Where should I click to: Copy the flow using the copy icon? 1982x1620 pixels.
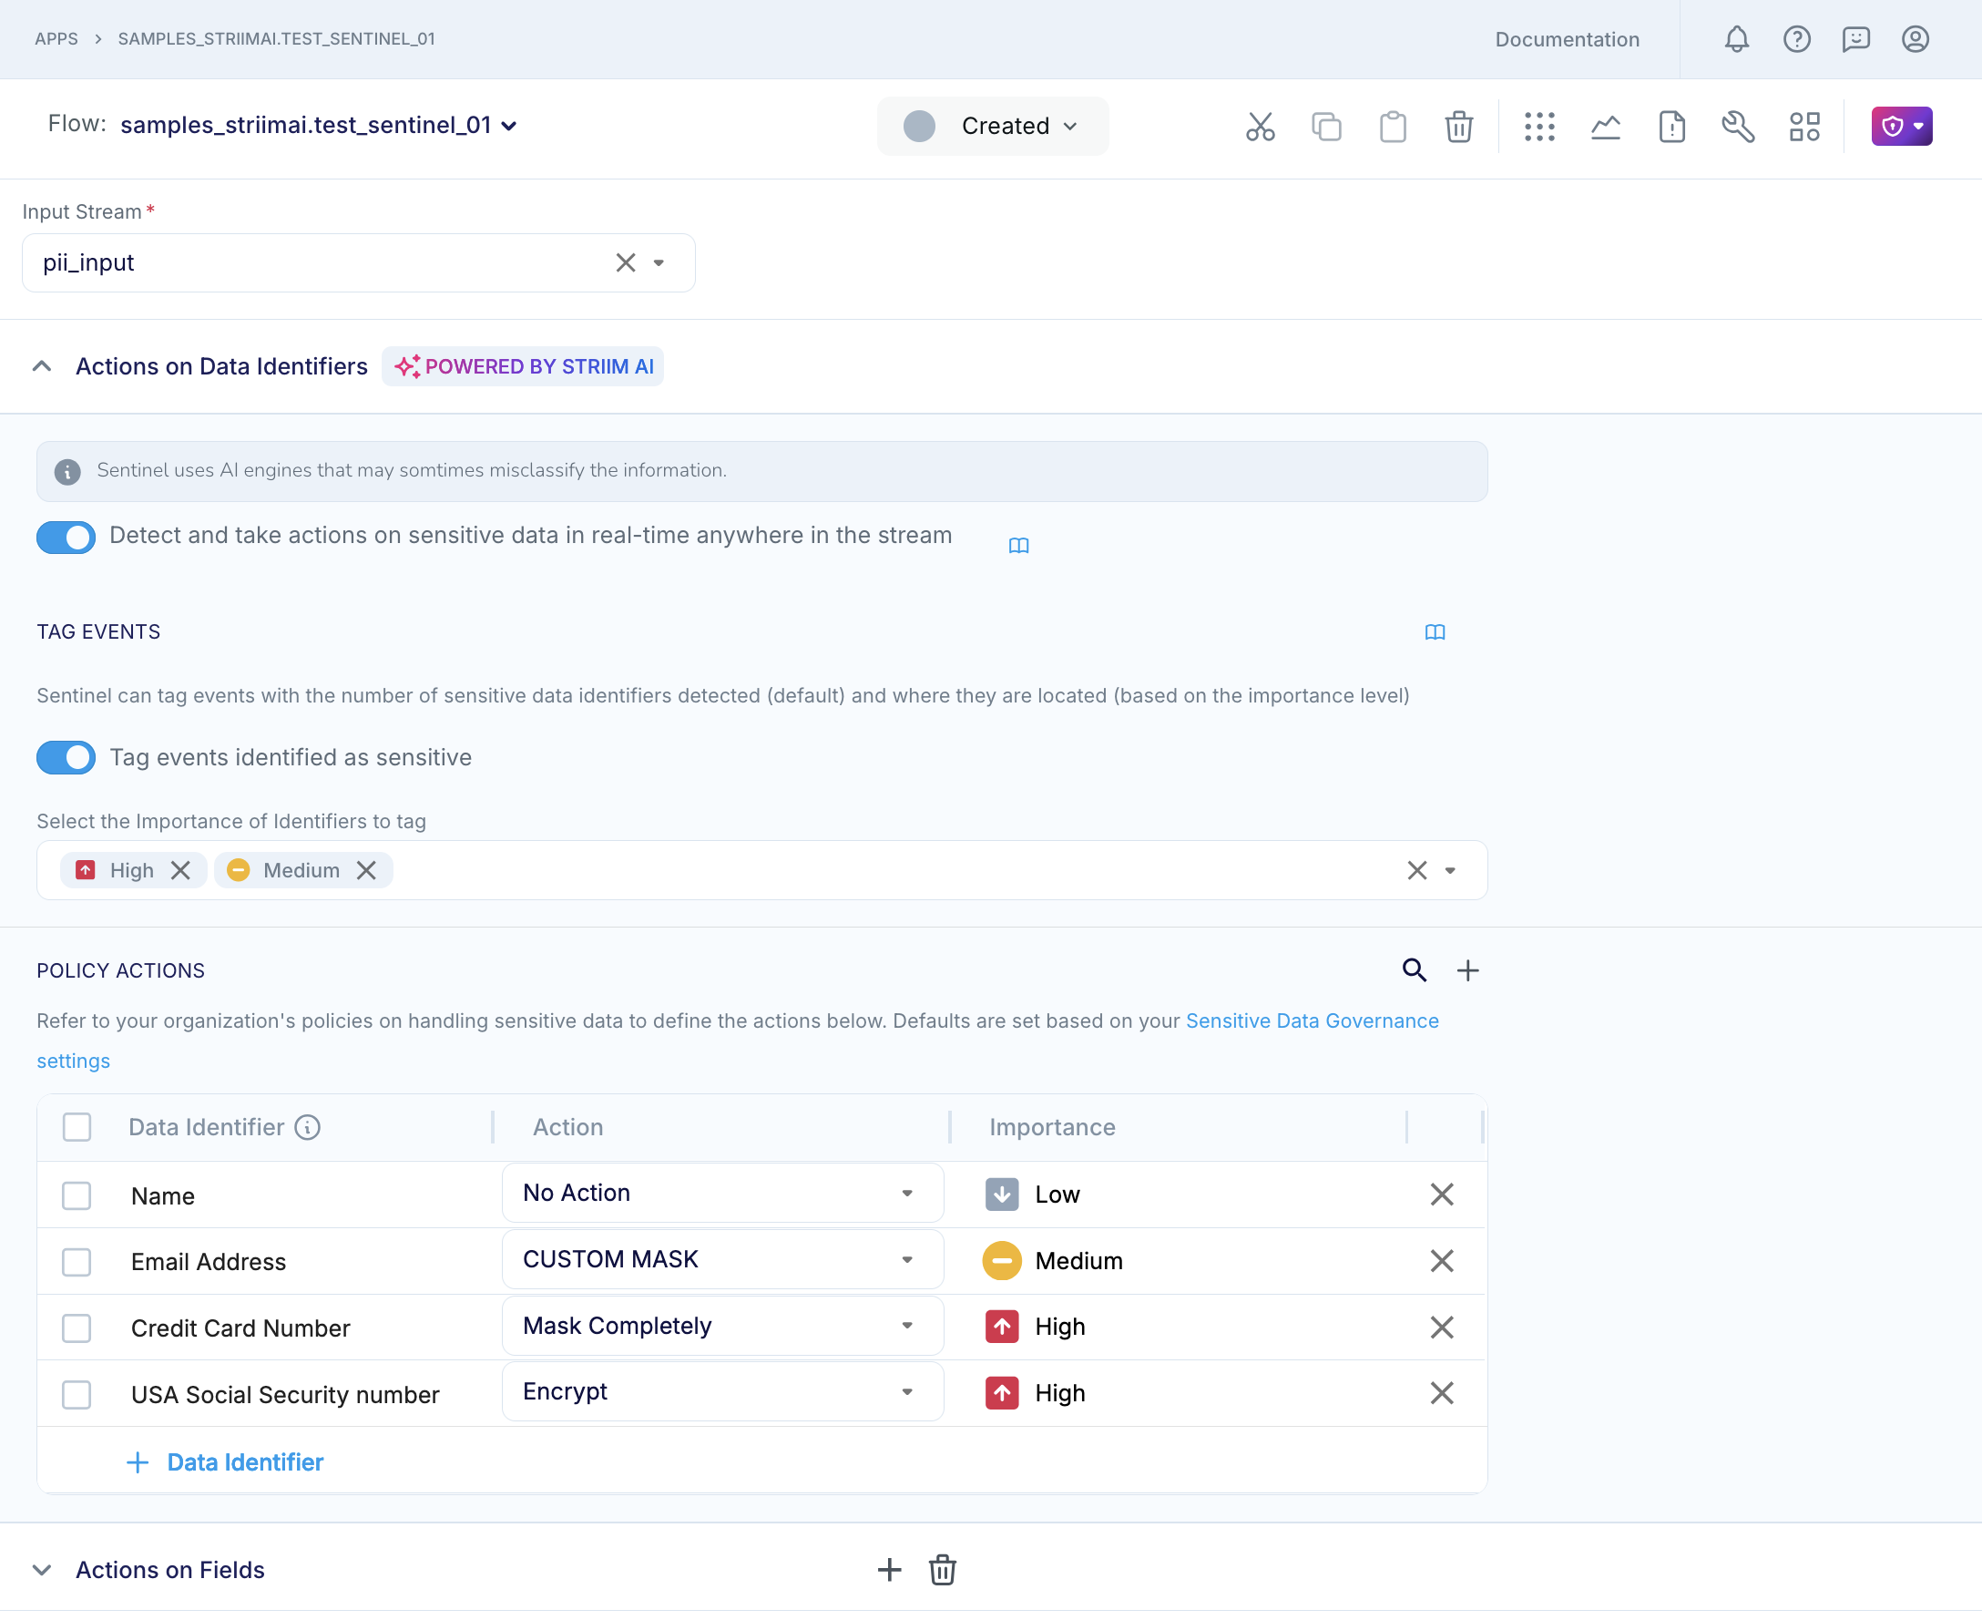click(x=1326, y=127)
